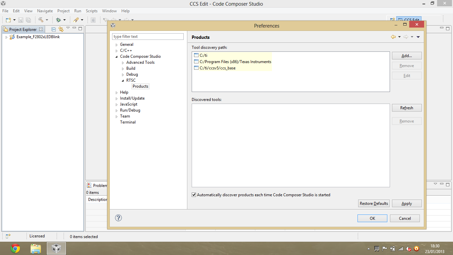The image size is (453, 255).
Task: Open New toolbar dropdown arrow
Action: (14, 20)
